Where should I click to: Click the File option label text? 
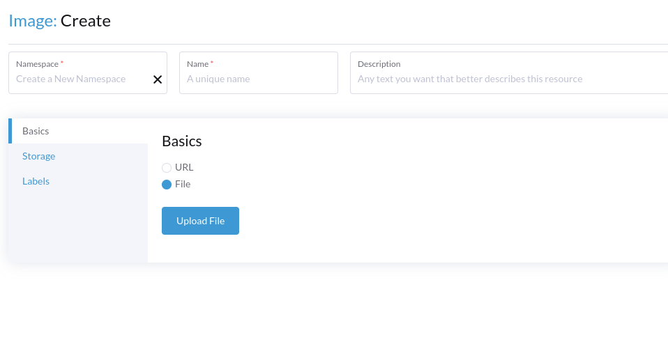(x=183, y=185)
